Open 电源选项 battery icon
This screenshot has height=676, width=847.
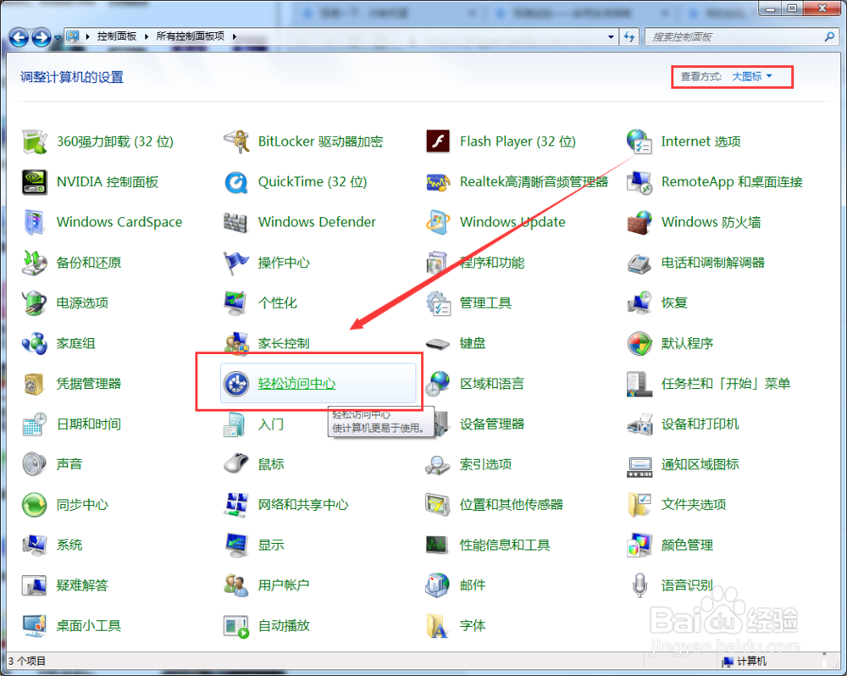click(x=35, y=302)
